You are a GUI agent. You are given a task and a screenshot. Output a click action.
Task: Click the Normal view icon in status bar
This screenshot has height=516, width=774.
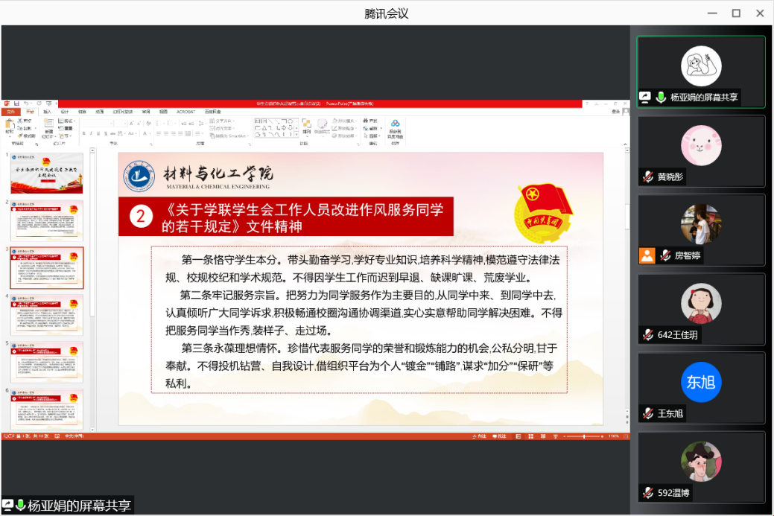(x=519, y=436)
